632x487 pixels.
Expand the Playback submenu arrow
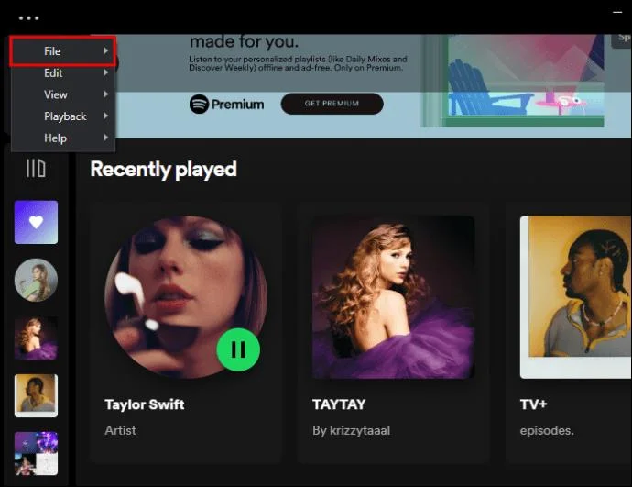pos(105,116)
